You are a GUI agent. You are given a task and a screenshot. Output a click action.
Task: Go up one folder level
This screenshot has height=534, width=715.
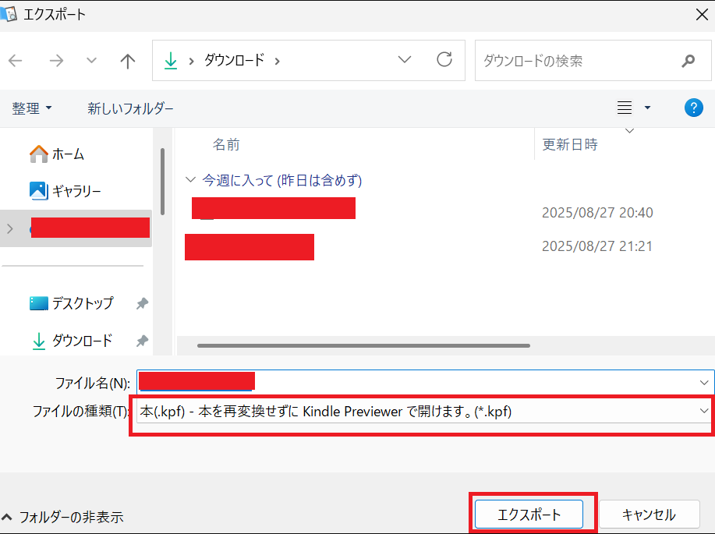pyautogui.click(x=128, y=61)
